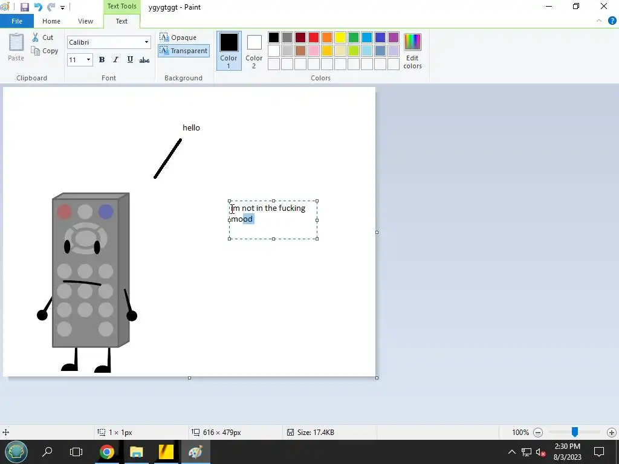Image resolution: width=619 pixels, height=464 pixels.
Task: Click inside the text box on the canvas
Action: 273,220
